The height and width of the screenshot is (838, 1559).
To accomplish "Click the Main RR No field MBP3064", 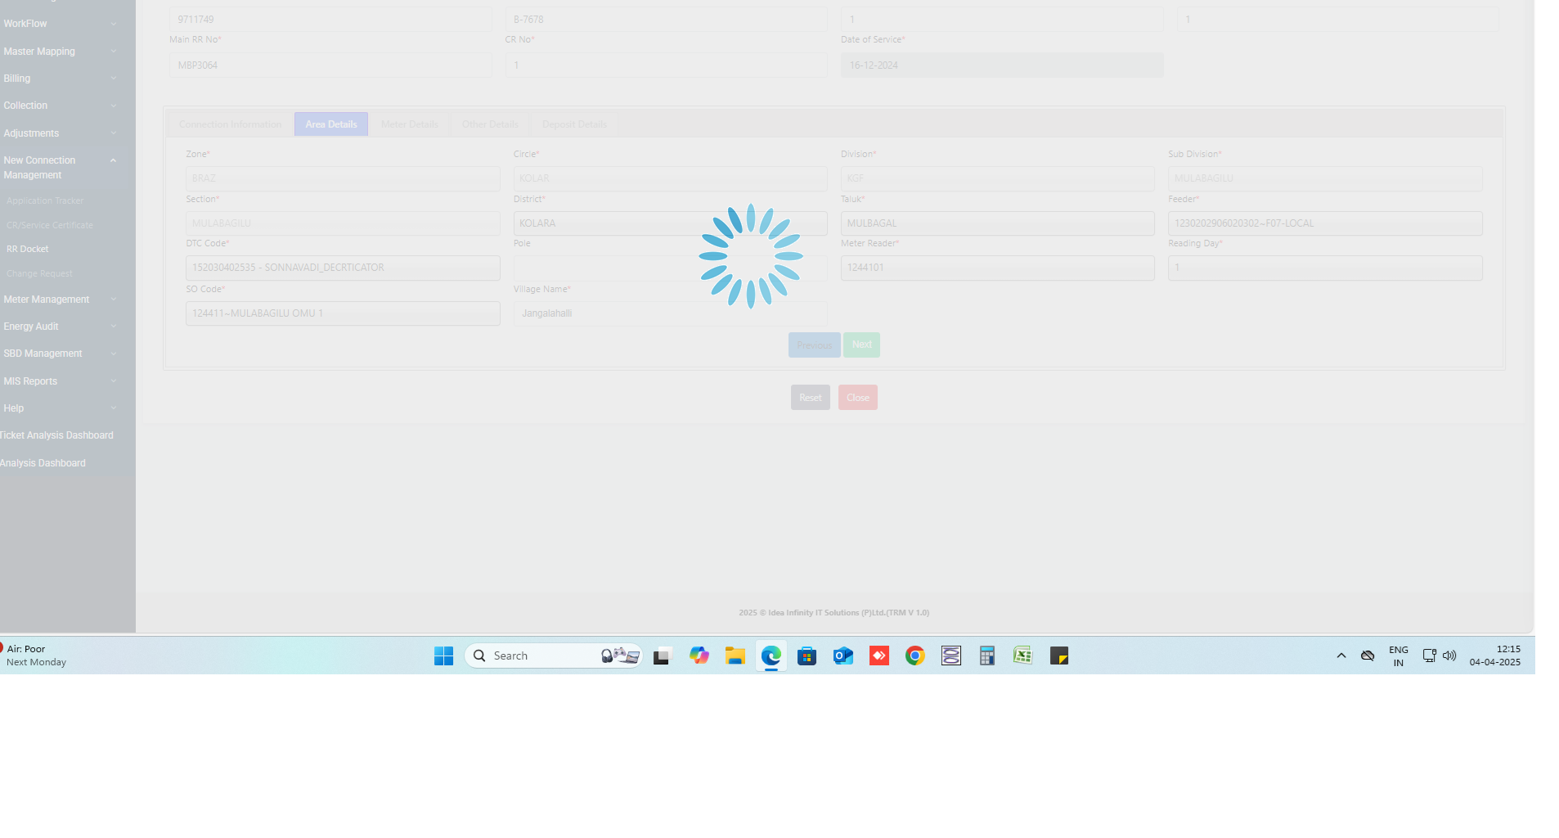I will click(330, 65).
